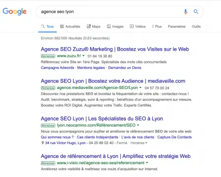221x177 pixels.
Task: Click the 34 rue Victor Hugo, Lyon address
Action: click(x=65, y=143)
